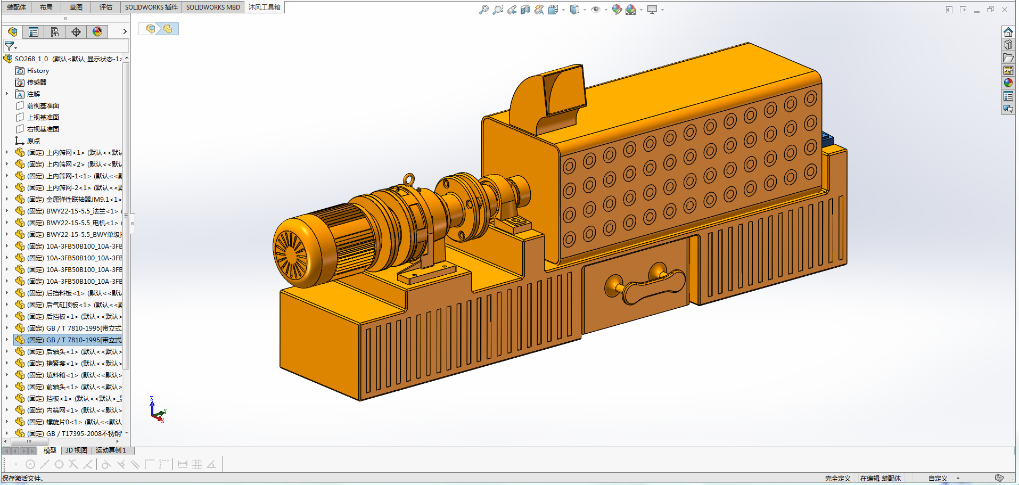Click the 自定义 status bar units button
Image resolution: width=1019 pixels, height=485 pixels.
point(938,478)
